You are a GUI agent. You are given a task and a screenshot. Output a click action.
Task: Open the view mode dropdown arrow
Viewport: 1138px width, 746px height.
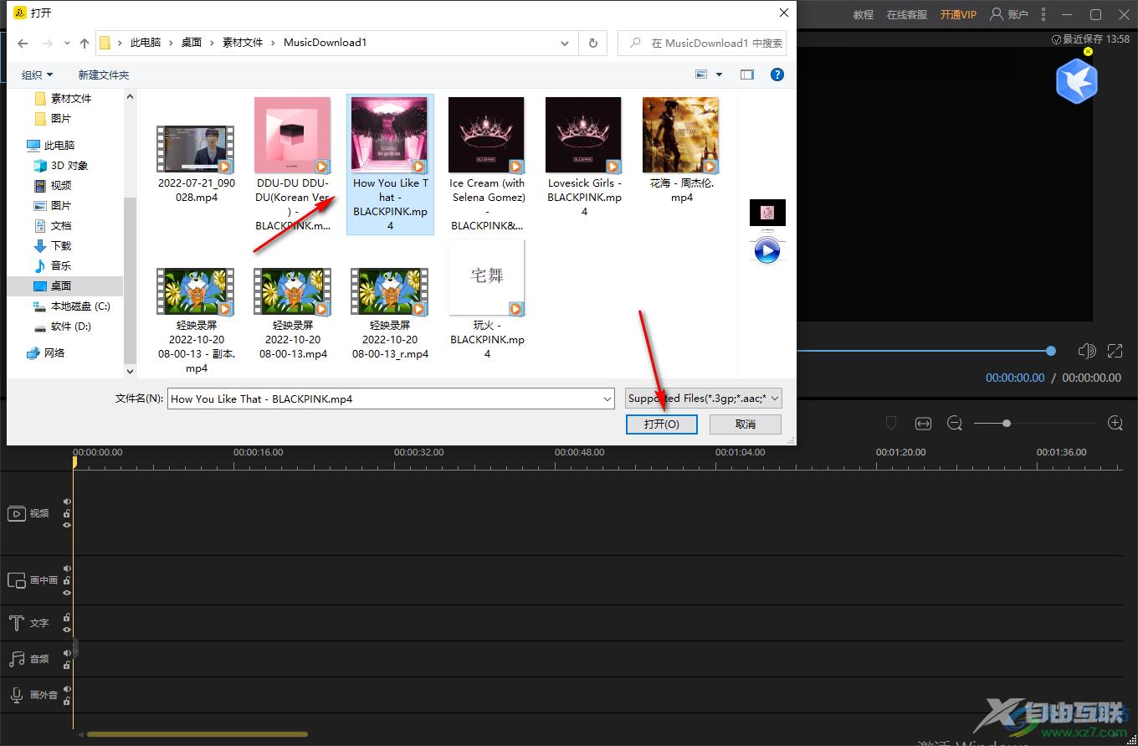point(719,75)
